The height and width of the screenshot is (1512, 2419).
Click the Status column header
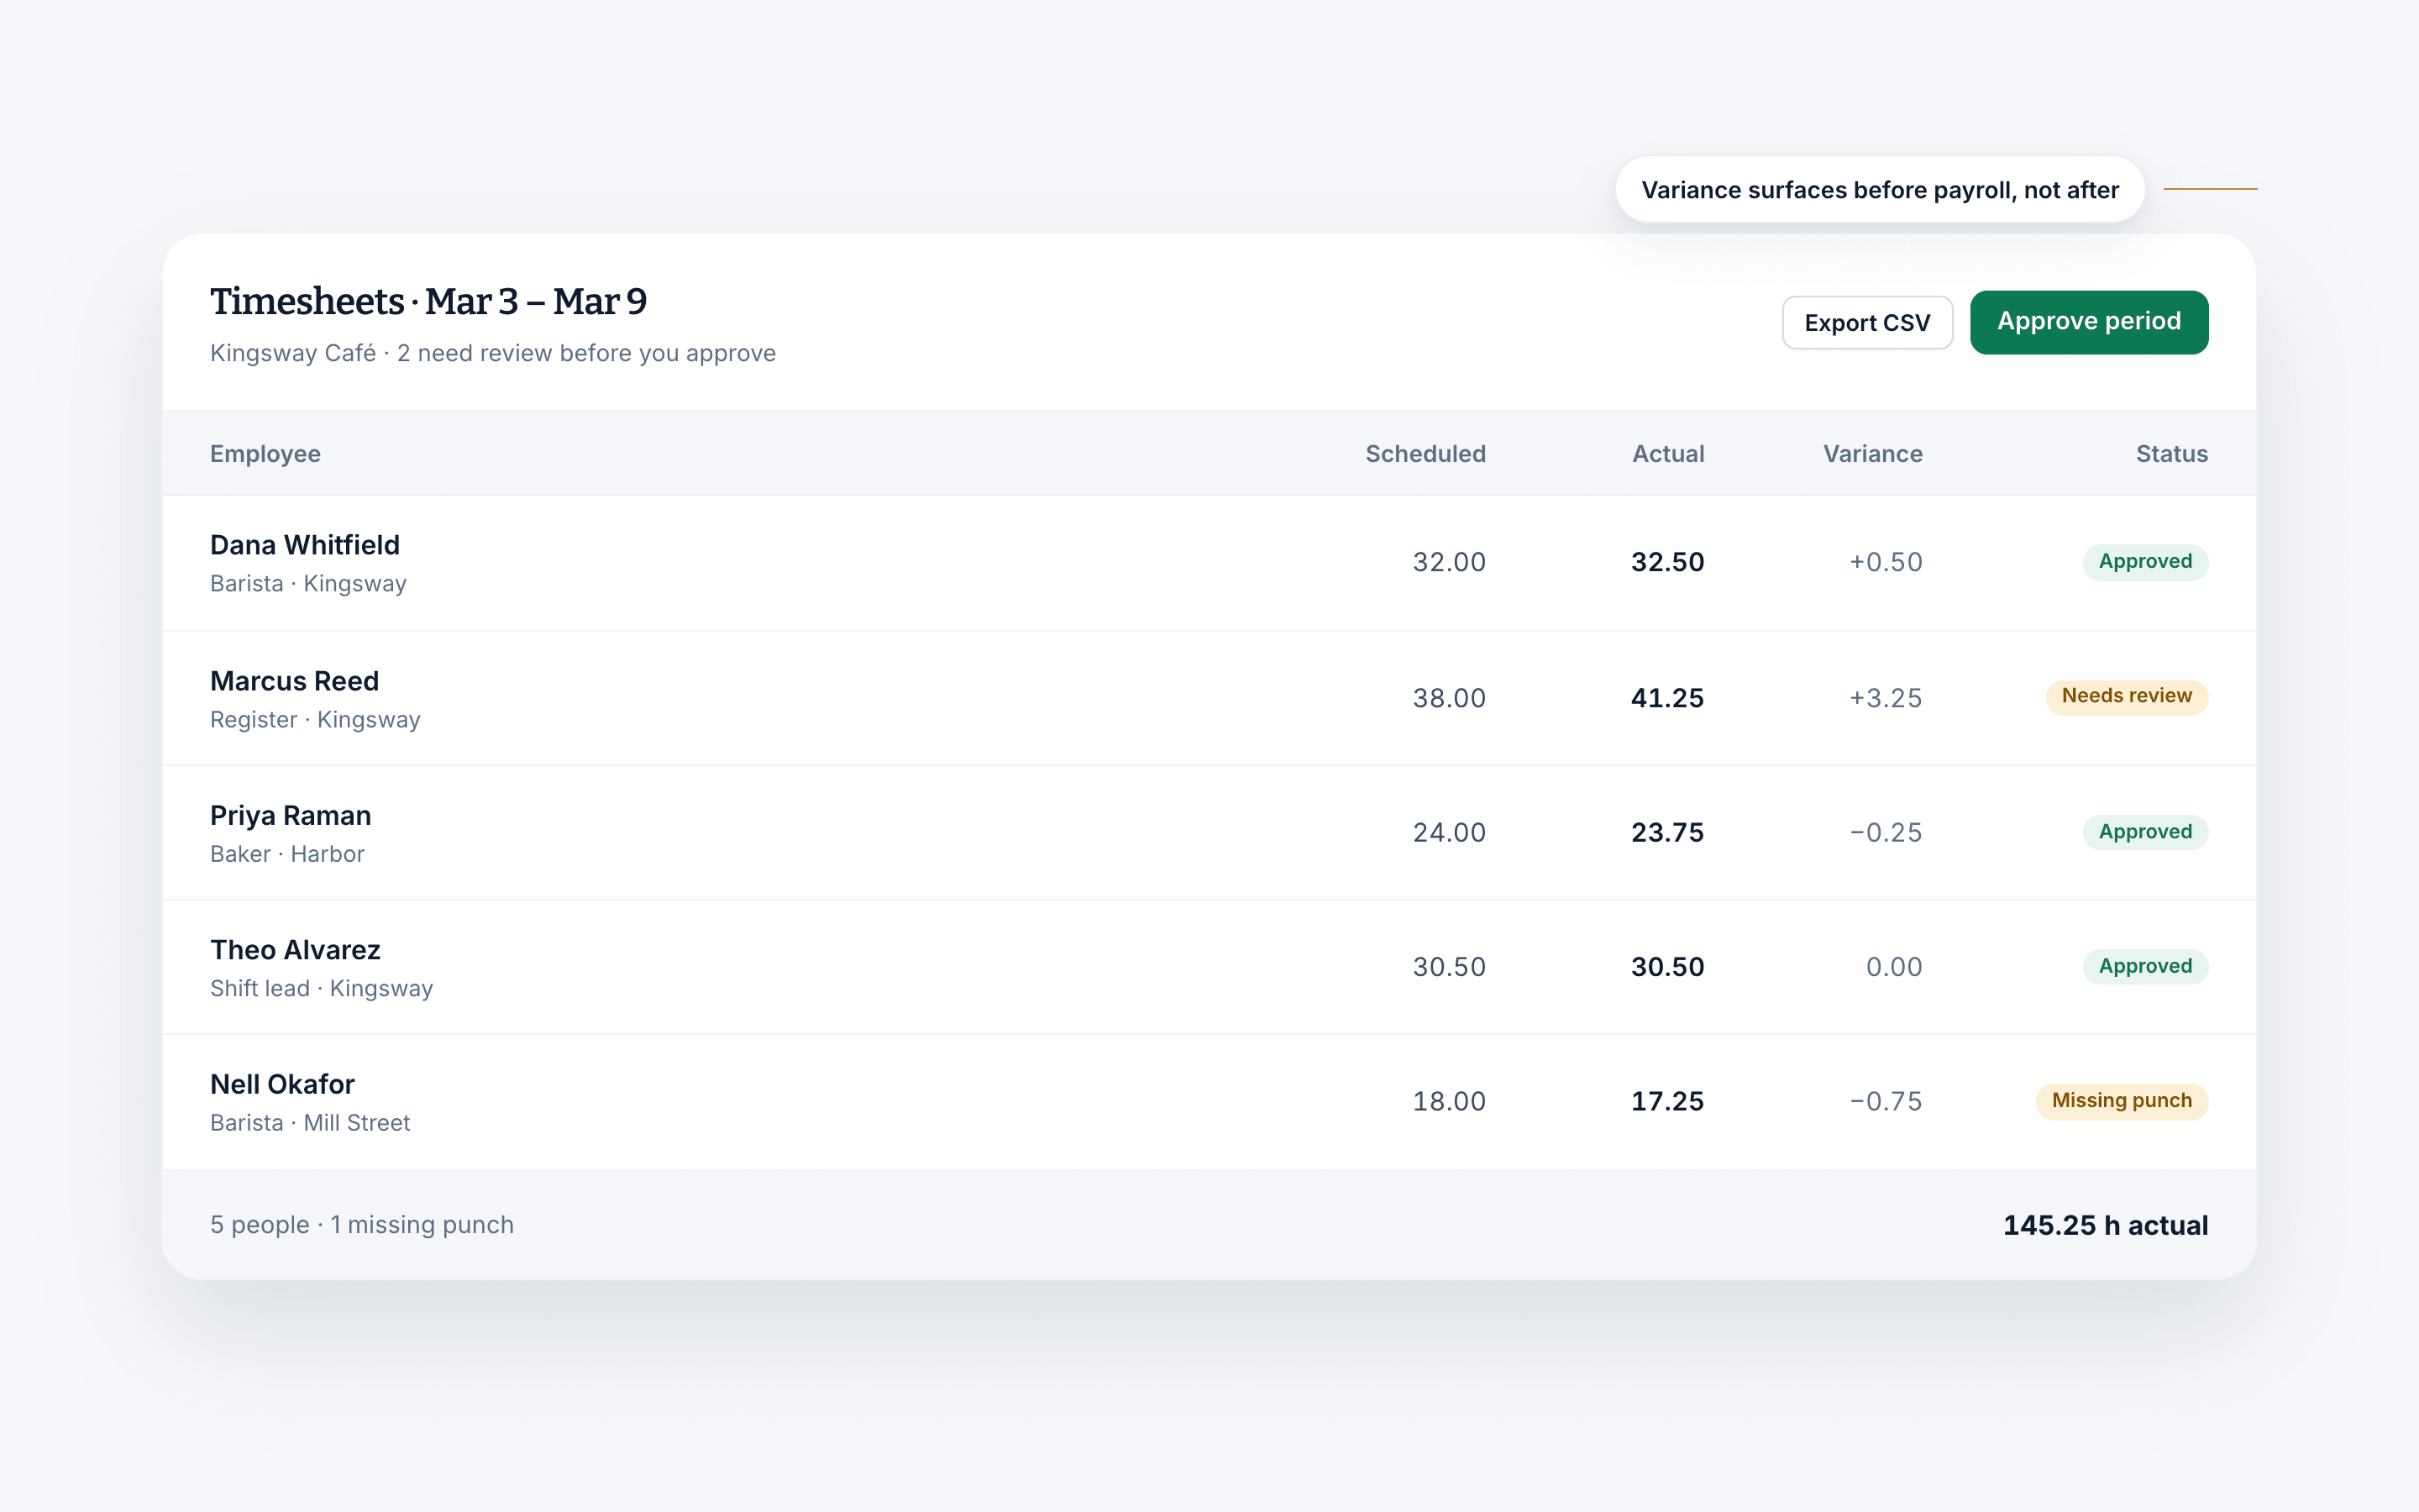click(2172, 454)
